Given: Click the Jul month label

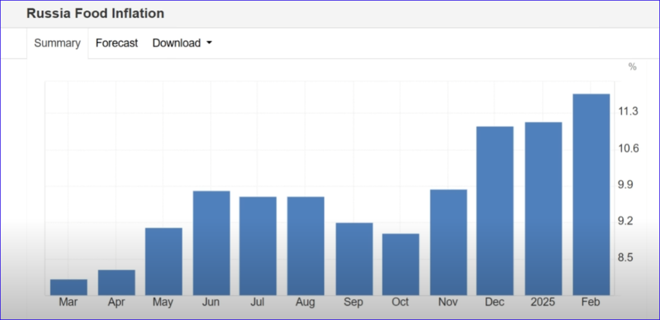Looking at the screenshot, I should 257,302.
